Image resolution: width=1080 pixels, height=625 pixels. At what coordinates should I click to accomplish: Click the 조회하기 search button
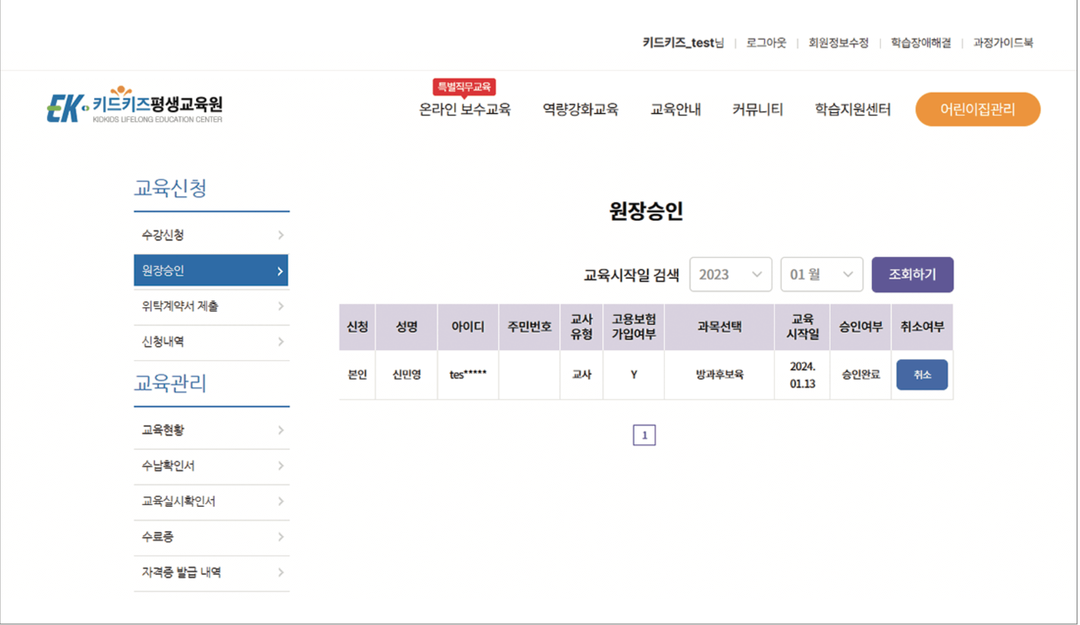912,274
